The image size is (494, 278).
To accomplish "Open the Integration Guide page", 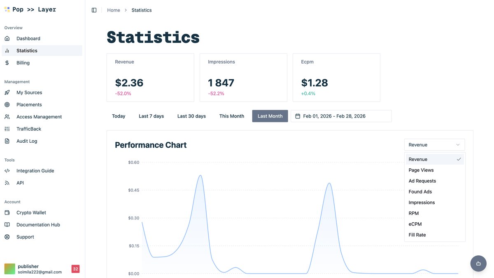I will pyautogui.click(x=35, y=170).
